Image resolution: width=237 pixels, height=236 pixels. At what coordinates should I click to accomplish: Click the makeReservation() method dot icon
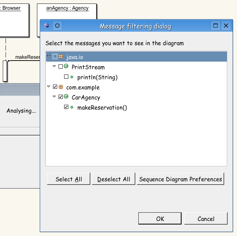[x=72, y=107]
